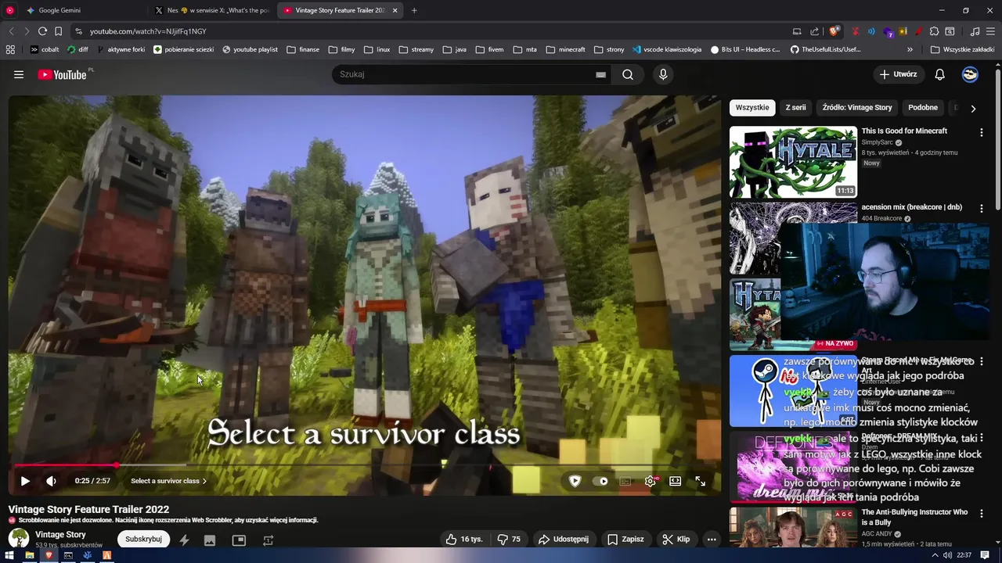Click the picture-in-picture icon below video
The width and height of the screenshot is (1002, 563).
tap(239, 540)
